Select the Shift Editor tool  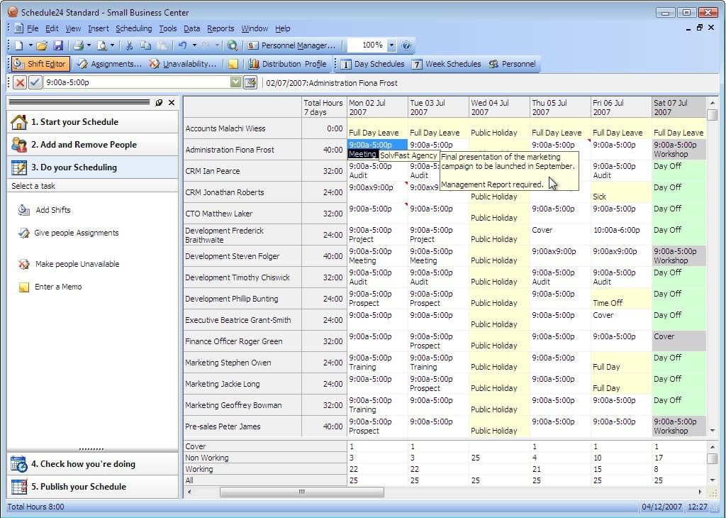40,63
